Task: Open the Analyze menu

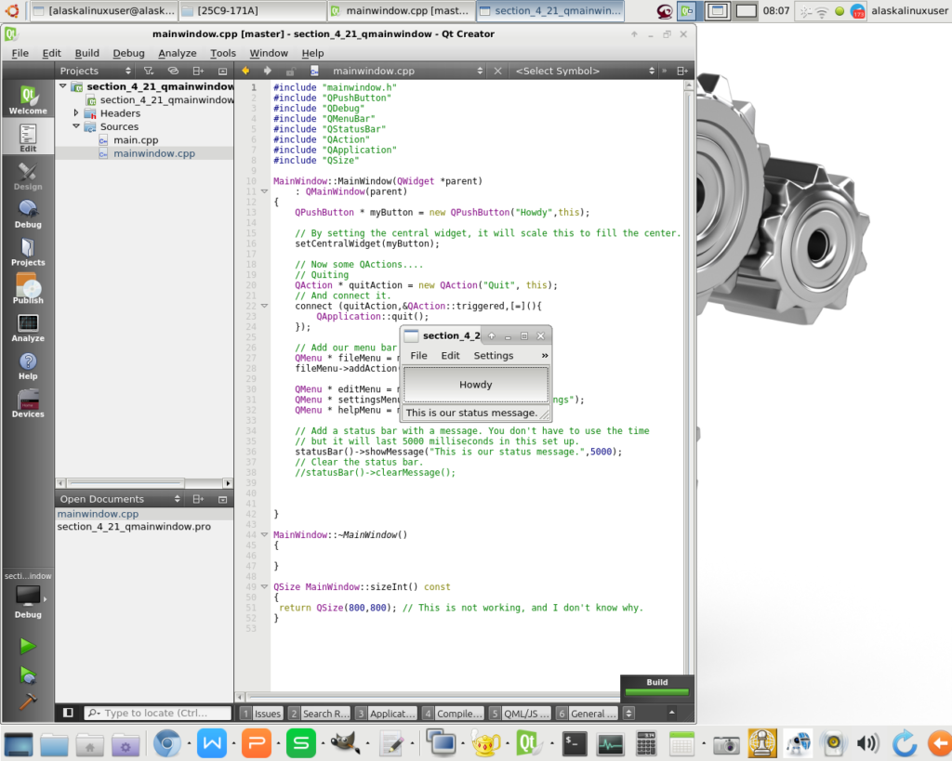Action: click(177, 53)
